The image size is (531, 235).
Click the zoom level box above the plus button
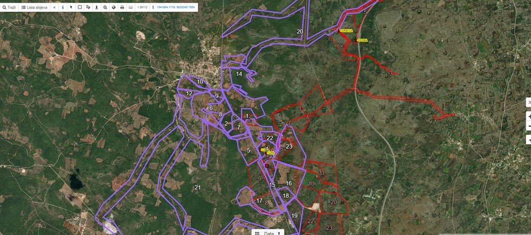coord(528,102)
